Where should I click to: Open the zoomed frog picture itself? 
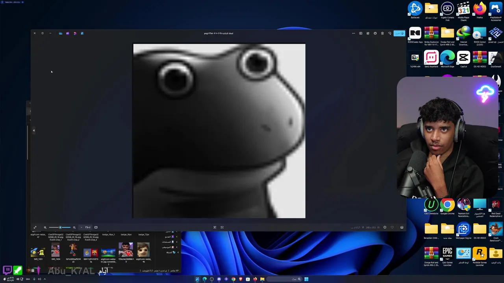point(219,131)
